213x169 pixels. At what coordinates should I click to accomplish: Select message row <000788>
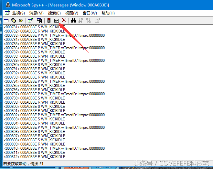point(35,56)
